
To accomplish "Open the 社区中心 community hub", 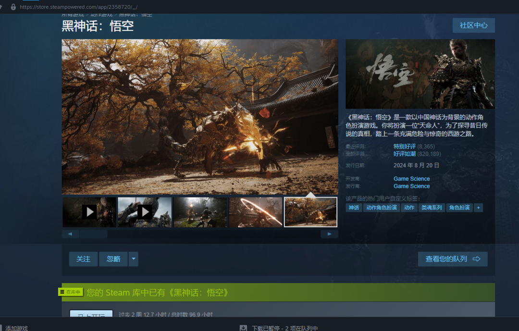I will (473, 25).
